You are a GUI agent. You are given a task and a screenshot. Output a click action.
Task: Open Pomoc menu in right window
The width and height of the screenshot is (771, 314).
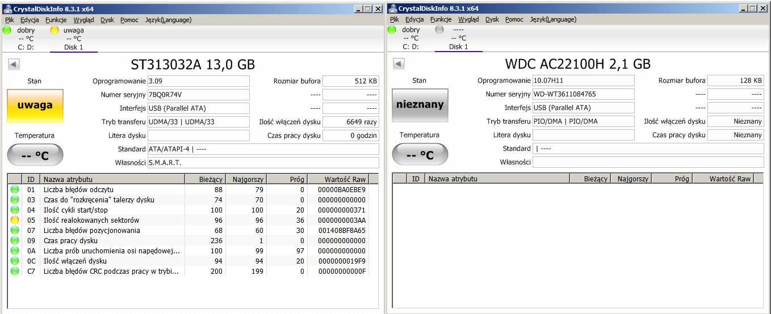tap(514, 19)
